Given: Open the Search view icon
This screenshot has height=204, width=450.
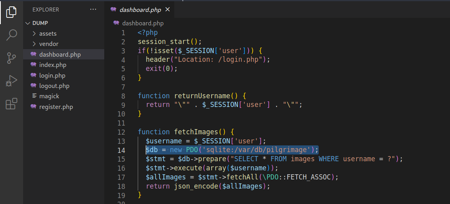Looking at the screenshot, I should (11, 35).
